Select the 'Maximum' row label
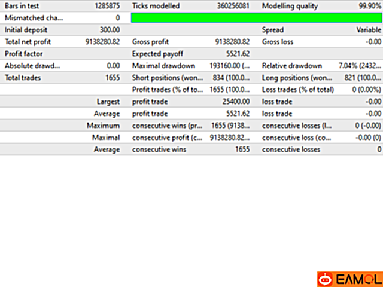This screenshot has width=383, height=287. click(104, 126)
